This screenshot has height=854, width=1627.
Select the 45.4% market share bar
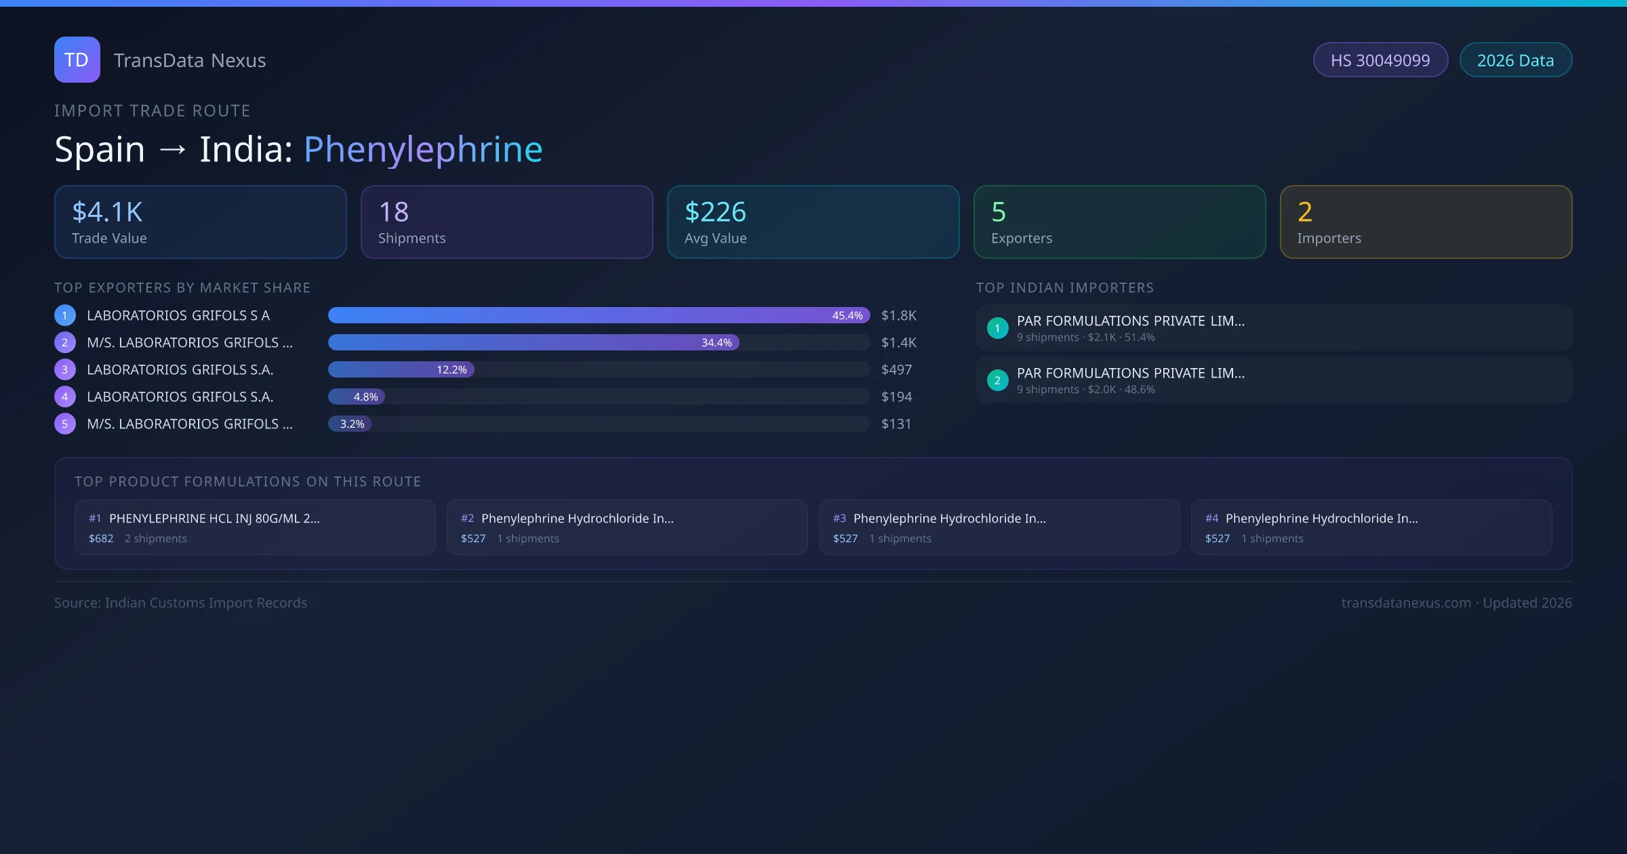point(597,315)
